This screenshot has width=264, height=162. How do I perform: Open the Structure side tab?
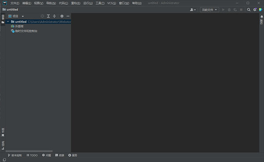click(x=3, y=145)
